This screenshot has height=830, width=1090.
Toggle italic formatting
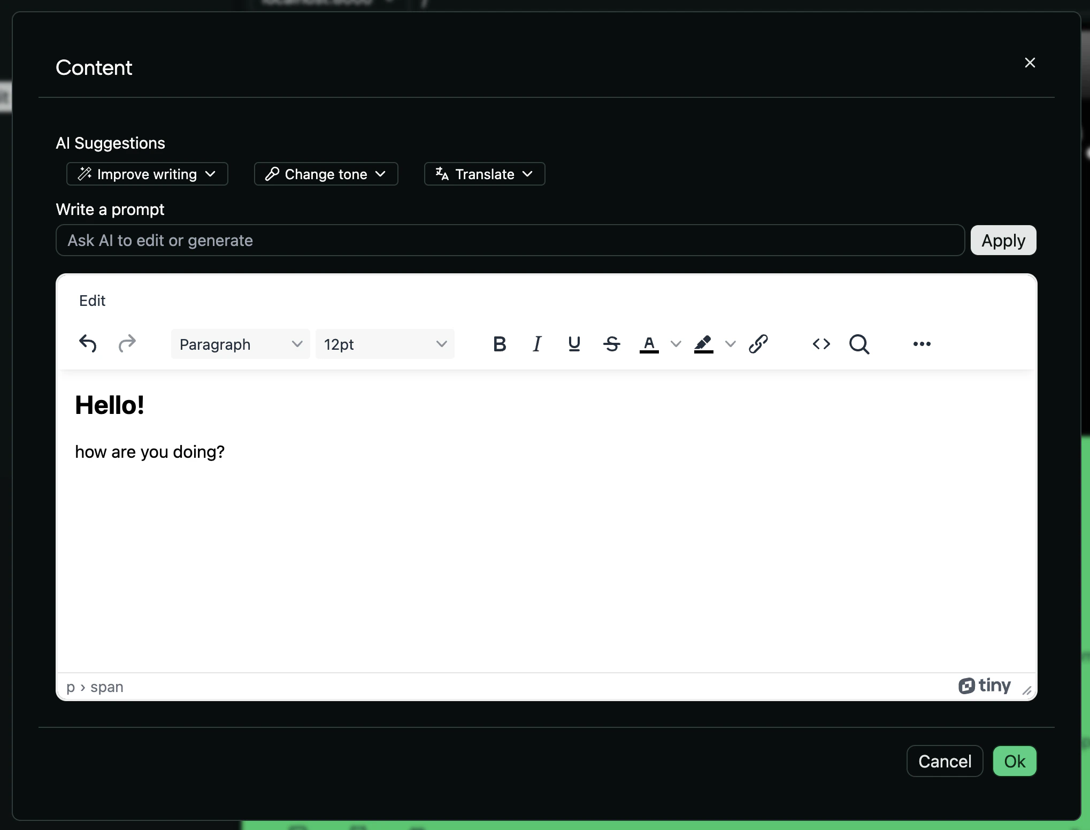coord(537,344)
